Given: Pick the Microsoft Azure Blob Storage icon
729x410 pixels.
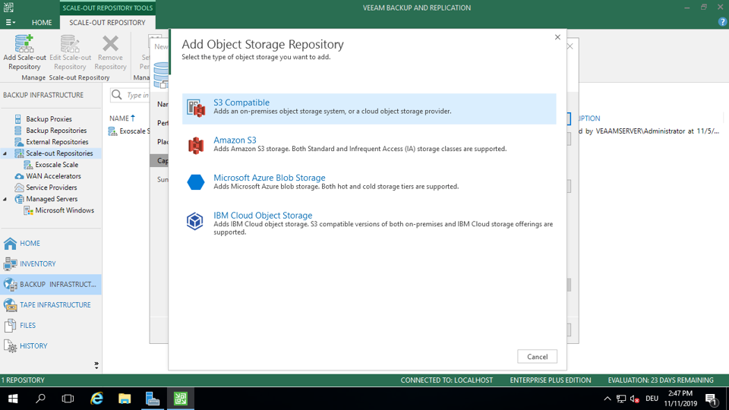Looking at the screenshot, I should (x=196, y=182).
